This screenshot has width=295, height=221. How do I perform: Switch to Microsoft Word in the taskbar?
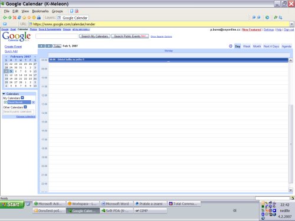(117, 204)
